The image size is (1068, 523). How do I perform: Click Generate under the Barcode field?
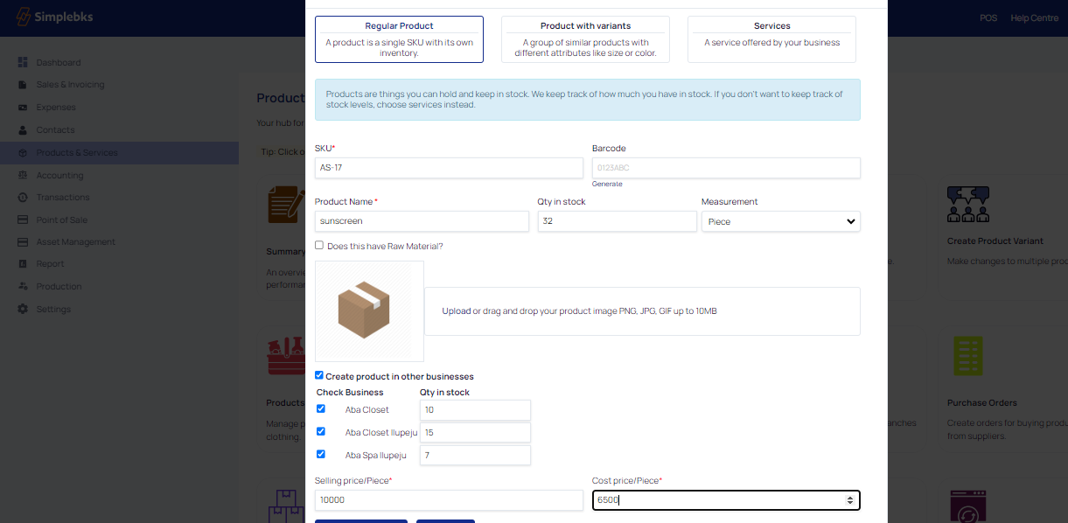pos(607,184)
